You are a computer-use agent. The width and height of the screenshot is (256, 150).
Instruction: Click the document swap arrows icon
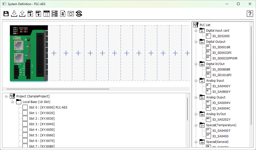(x=63, y=14)
